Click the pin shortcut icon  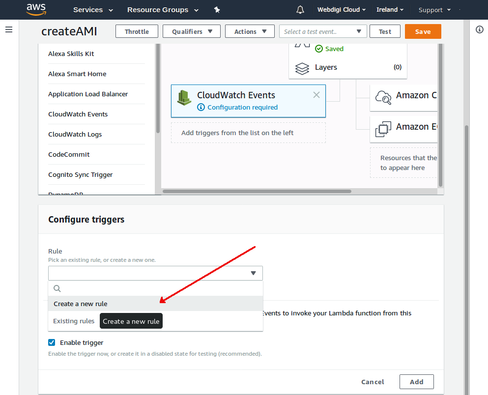point(217,10)
